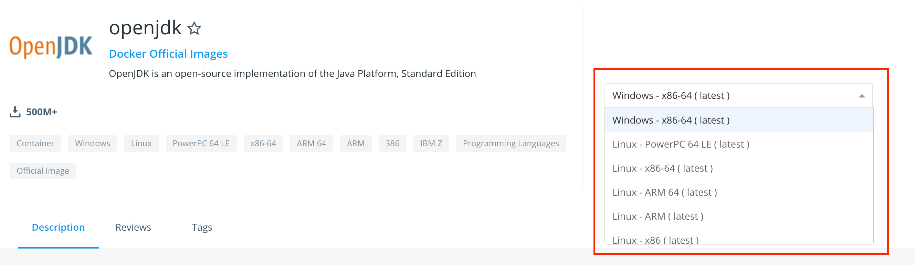Collapse the platform dropdown using the arrow
Screen dimensions: 915x265
click(861, 96)
